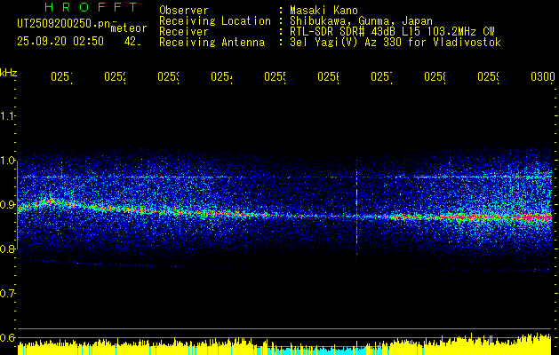
Task: Click the HROFFT title text
Action: pyautogui.click(x=91, y=7)
